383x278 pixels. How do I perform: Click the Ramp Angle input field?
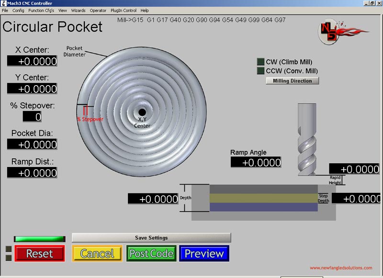[x=256, y=162]
